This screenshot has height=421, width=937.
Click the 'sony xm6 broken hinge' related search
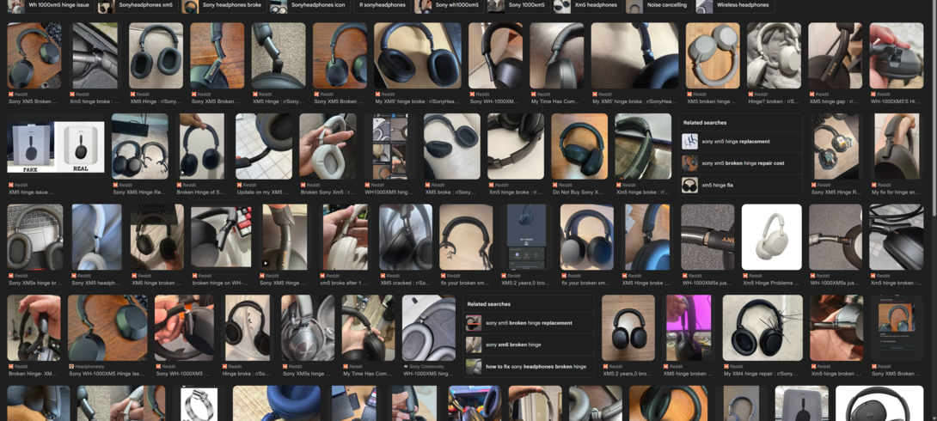[x=512, y=345]
